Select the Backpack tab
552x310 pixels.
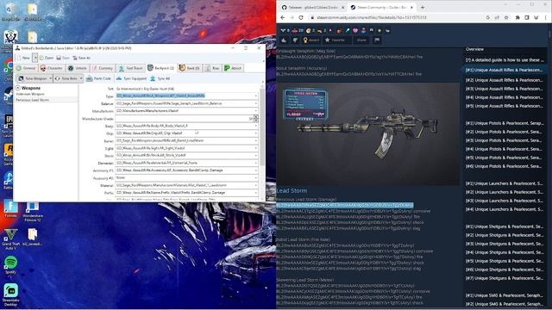pos(161,68)
